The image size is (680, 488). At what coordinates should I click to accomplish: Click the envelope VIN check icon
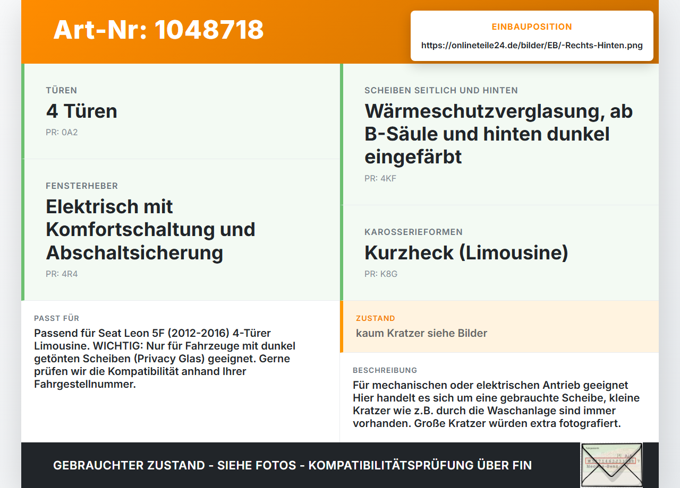pyautogui.click(x=611, y=465)
